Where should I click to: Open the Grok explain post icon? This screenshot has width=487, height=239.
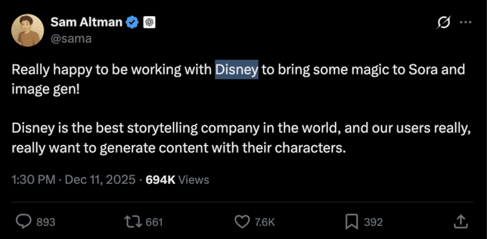tap(444, 23)
